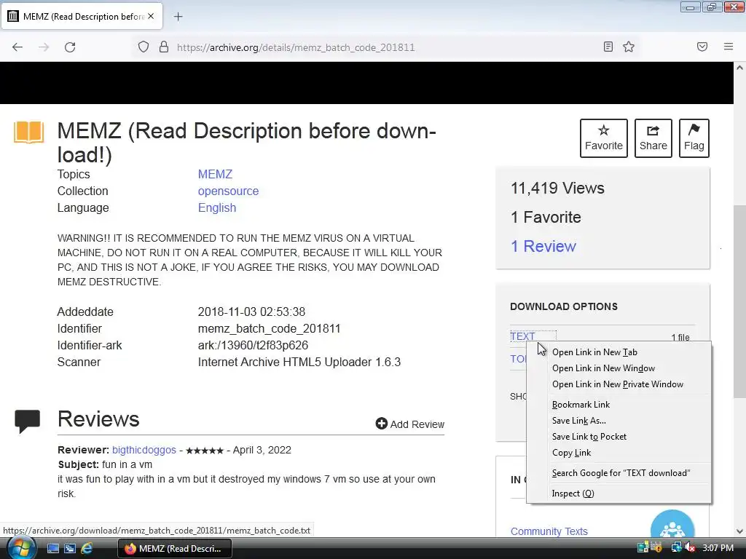Select the MEMZ archive tab
Viewport: 746px width, 559px height.
coord(82,16)
